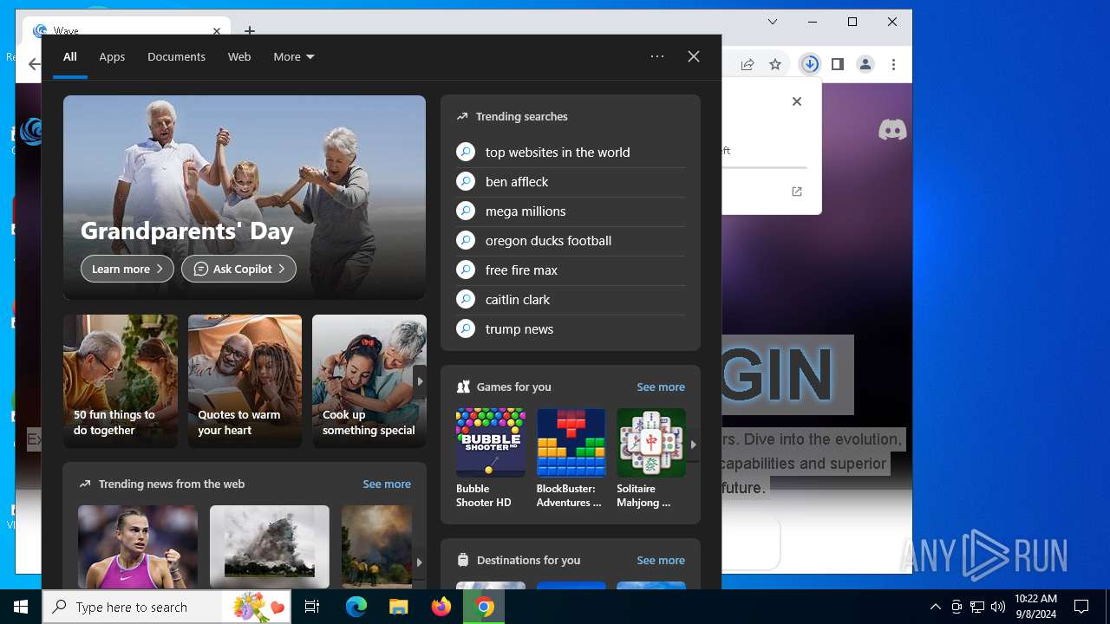Open downloads in new tab icon
The width and height of the screenshot is (1110, 624).
[797, 192]
